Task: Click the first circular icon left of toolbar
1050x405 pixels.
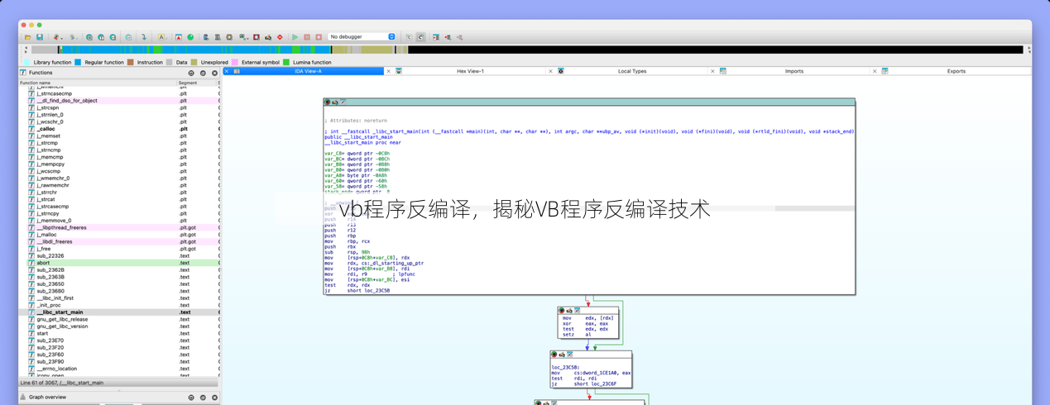Action: point(89,37)
